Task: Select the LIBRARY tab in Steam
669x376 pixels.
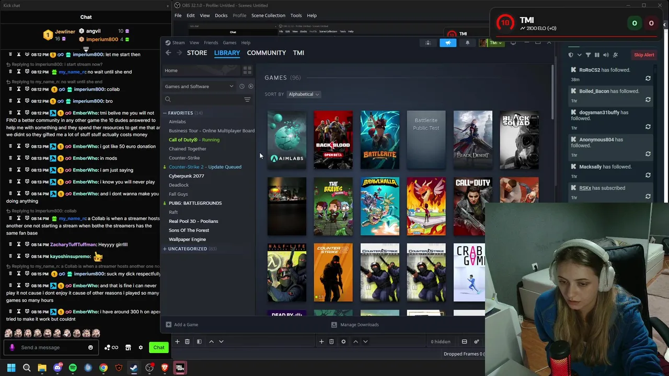Action: [x=227, y=53]
